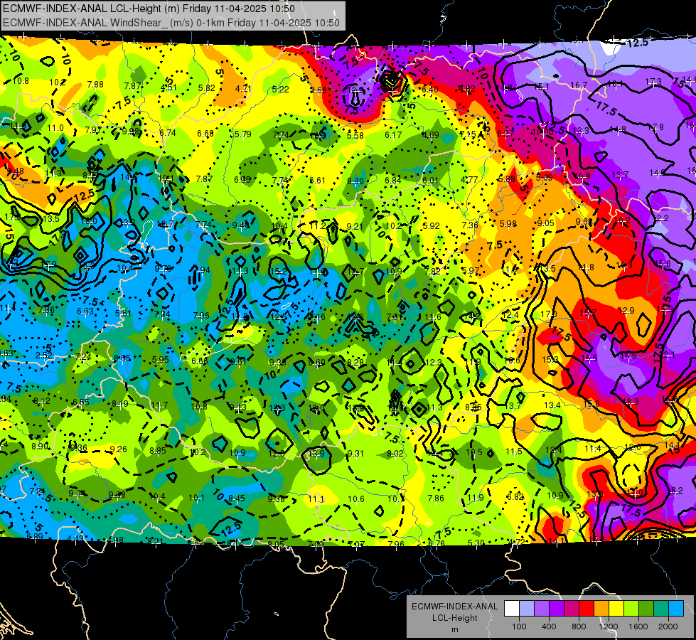Click legend heading ECMWF-INDEX-ANAL
The image size is (696, 640).
455,607
